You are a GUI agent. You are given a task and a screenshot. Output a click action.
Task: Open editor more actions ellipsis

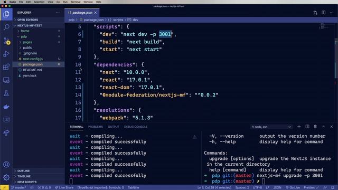tap(332, 13)
